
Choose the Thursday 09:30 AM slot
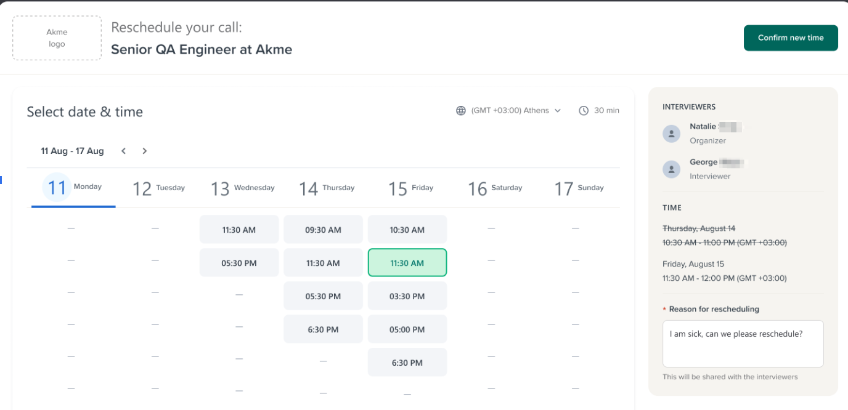click(323, 230)
